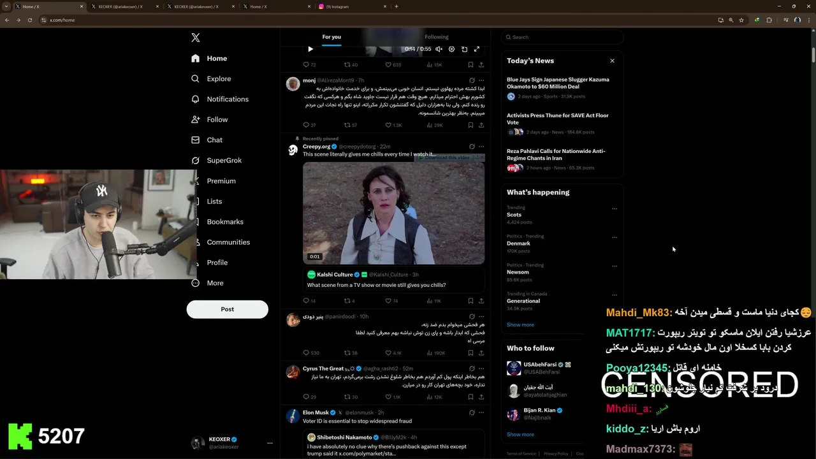Open more menu on @panirdoodi post
816x459 pixels.
(481, 316)
